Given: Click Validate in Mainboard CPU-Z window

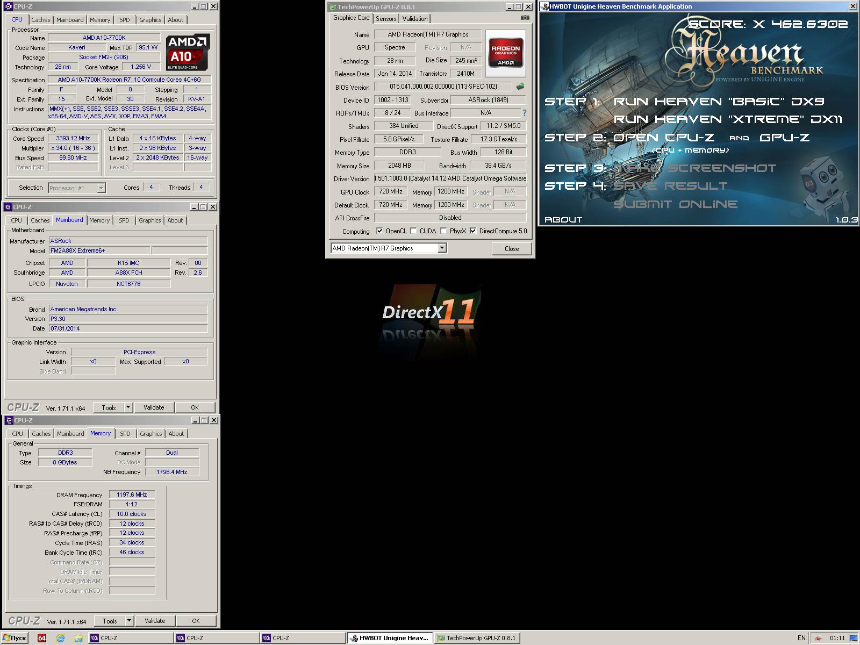Looking at the screenshot, I should pos(154,407).
